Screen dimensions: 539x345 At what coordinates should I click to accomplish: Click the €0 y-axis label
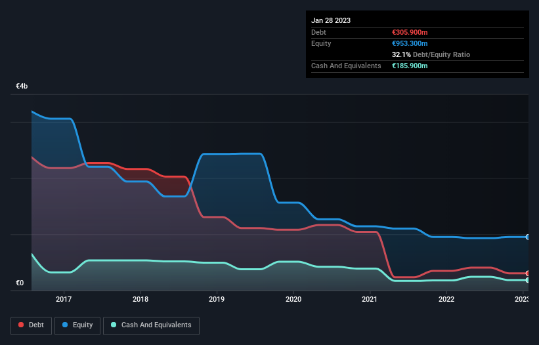pyautogui.click(x=20, y=283)
